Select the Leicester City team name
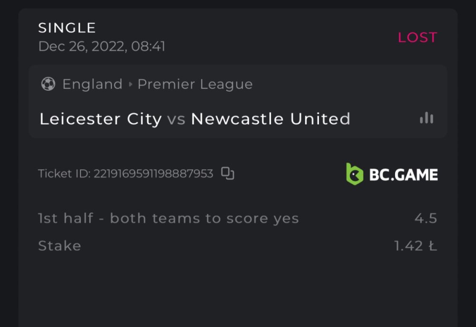 click(x=100, y=119)
